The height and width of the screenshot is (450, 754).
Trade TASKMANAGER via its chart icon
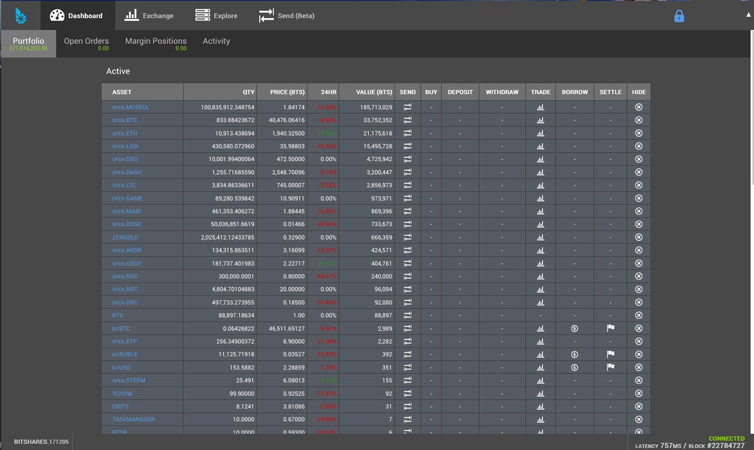point(540,419)
